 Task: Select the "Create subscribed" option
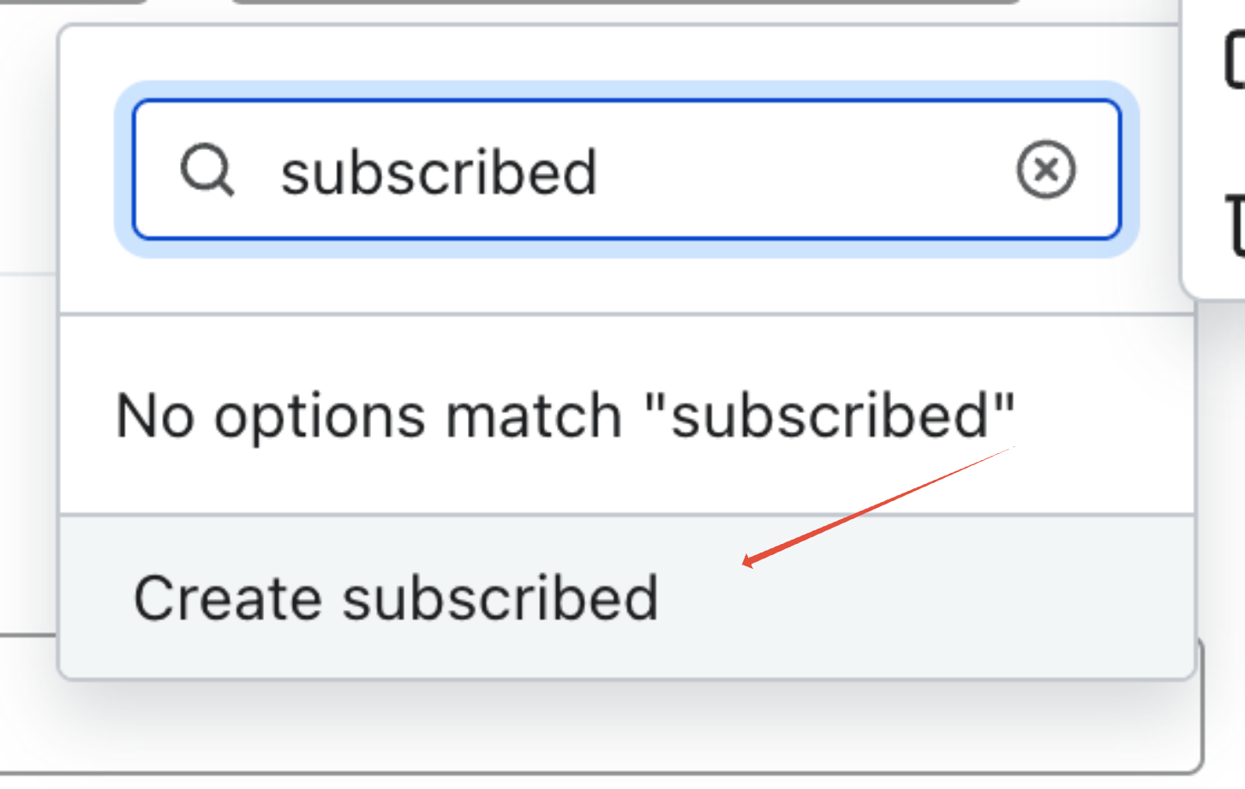396,597
